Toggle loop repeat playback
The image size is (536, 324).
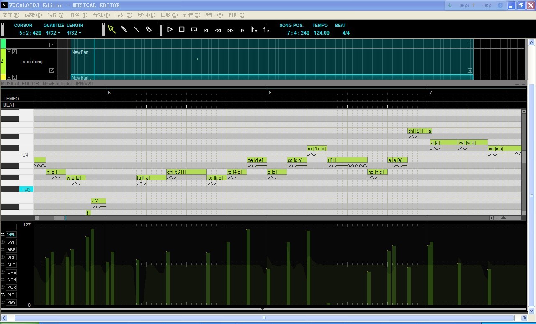(194, 29)
